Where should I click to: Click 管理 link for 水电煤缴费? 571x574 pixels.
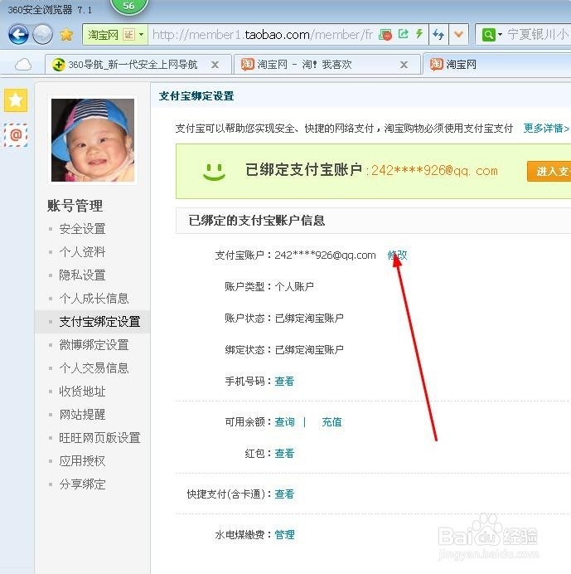(x=284, y=534)
